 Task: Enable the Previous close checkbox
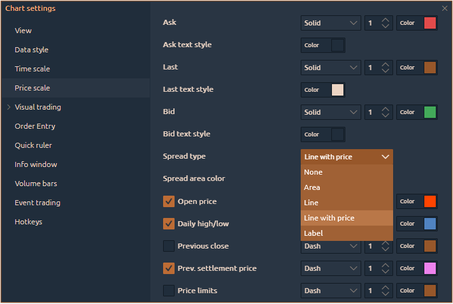pyautogui.click(x=169, y=246)
